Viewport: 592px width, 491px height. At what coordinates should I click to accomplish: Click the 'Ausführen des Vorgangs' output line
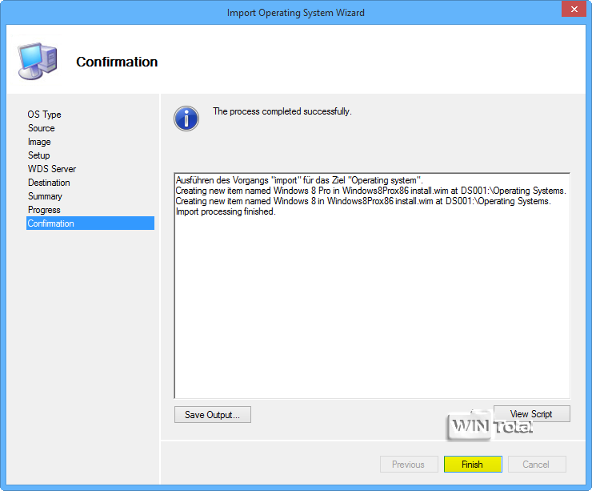[299, 180]
